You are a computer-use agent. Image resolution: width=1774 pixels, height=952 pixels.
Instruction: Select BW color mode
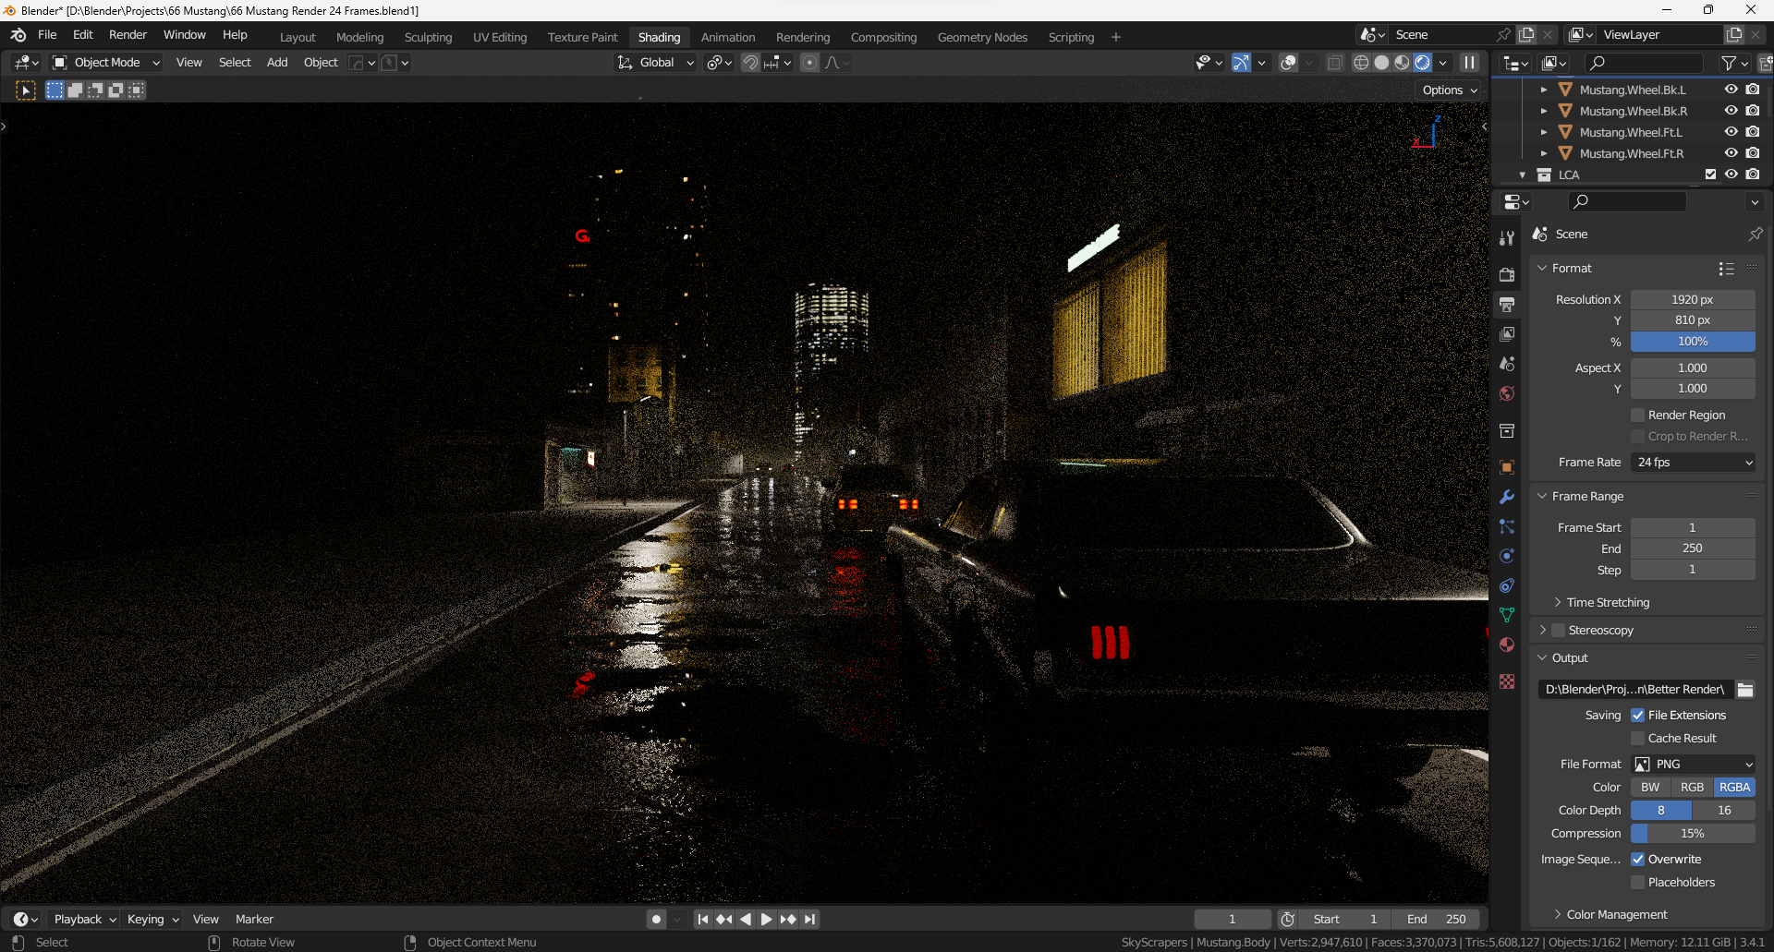[1650, 788]
